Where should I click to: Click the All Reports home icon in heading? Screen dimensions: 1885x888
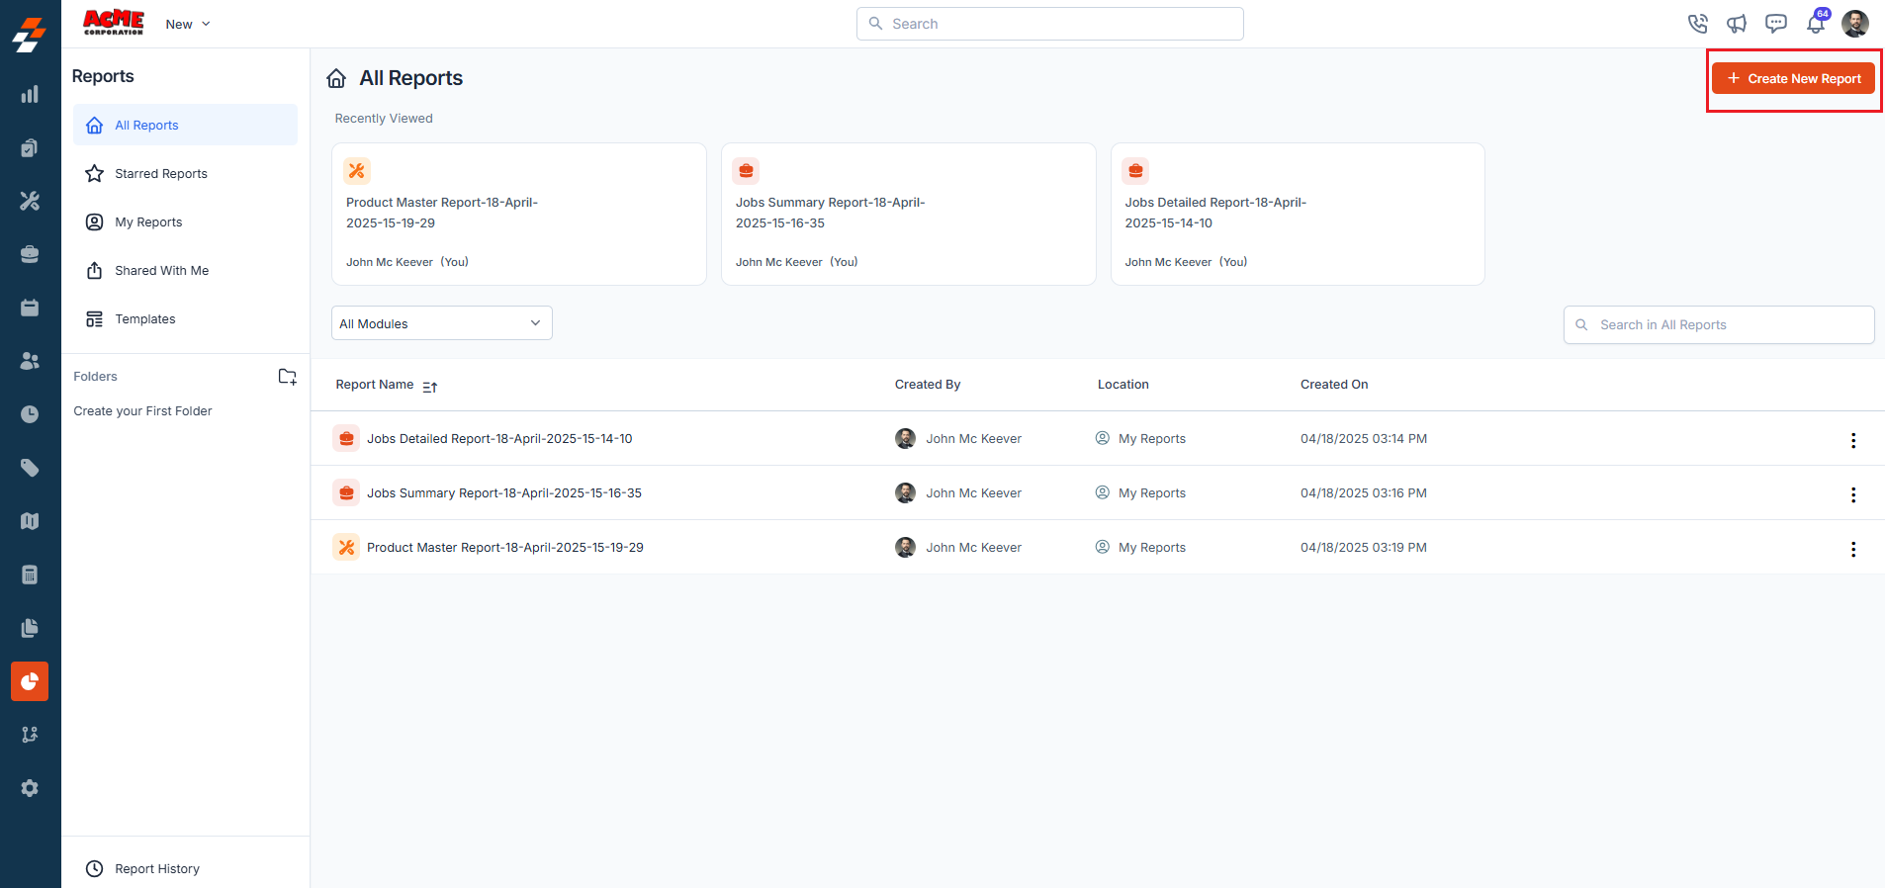coord(337,78)
